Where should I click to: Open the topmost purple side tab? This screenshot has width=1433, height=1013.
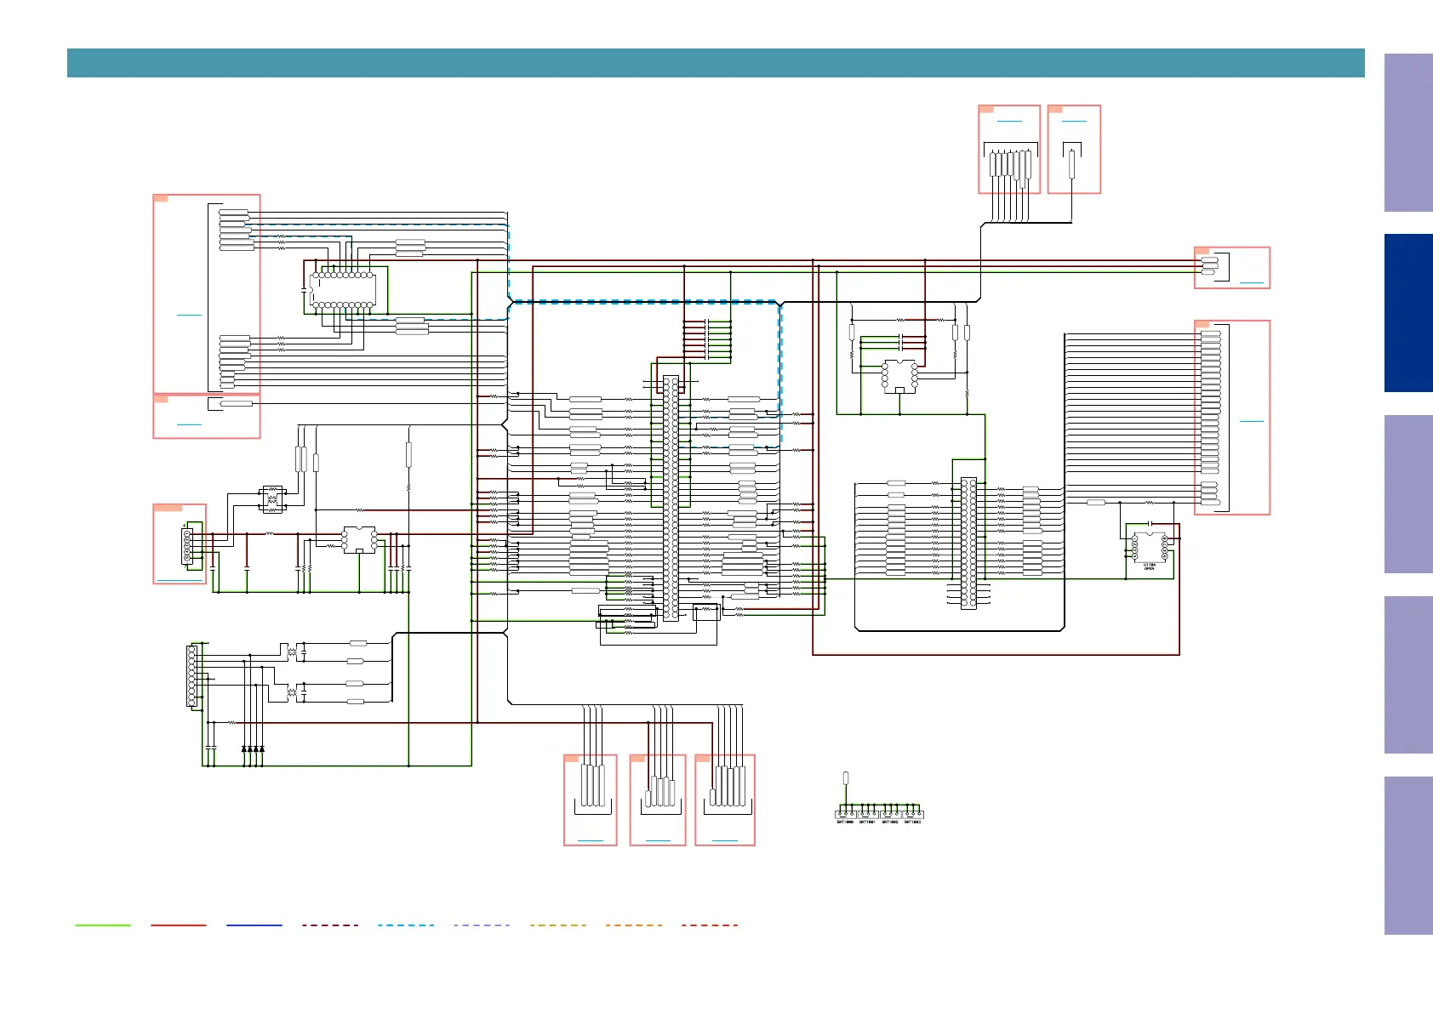(1408, 133)
